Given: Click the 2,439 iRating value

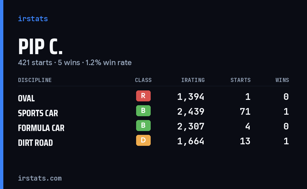Looking at the screenshot, I should (191, 112).
